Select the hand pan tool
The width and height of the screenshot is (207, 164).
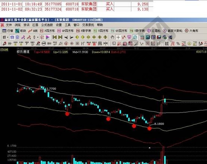click(112, 37)
